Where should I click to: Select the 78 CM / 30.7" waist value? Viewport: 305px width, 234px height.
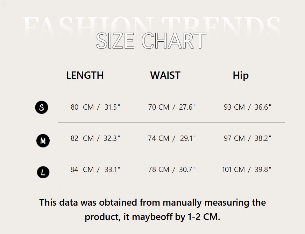(172, 170)
